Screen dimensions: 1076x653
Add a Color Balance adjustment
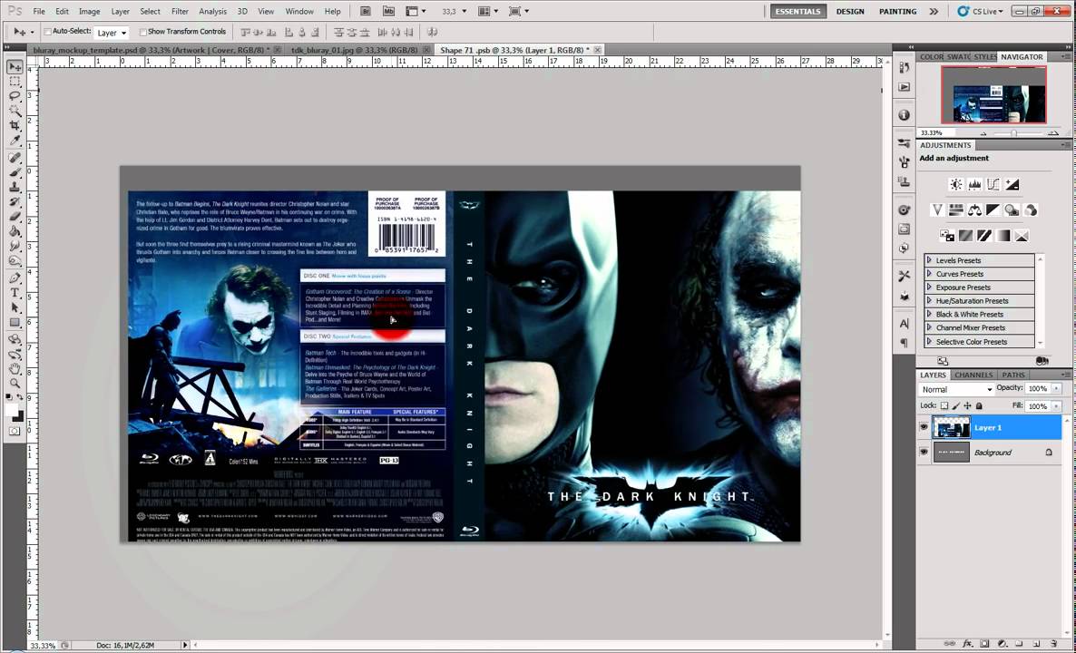[974, 210]
